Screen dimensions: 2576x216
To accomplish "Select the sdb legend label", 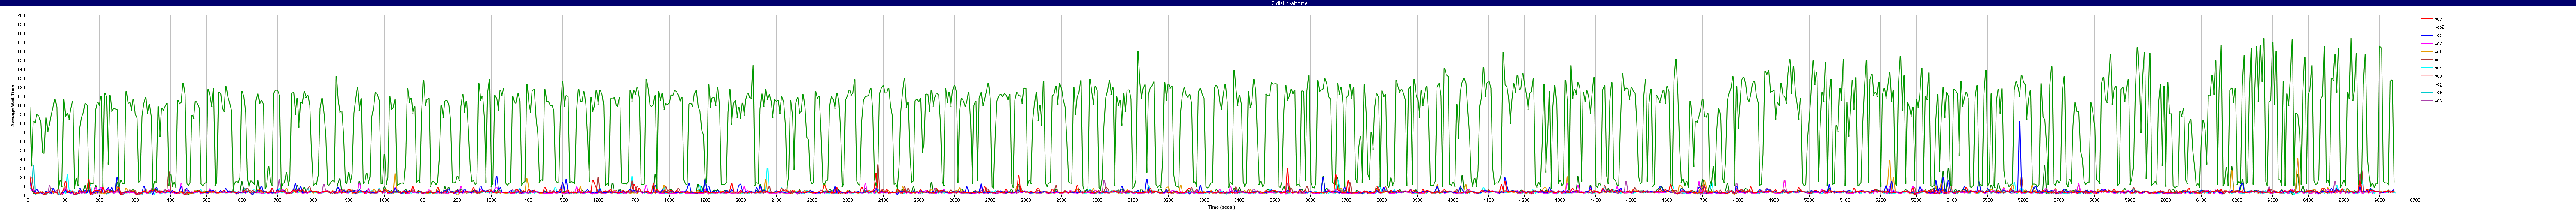I will click(x=2439, y=43).
